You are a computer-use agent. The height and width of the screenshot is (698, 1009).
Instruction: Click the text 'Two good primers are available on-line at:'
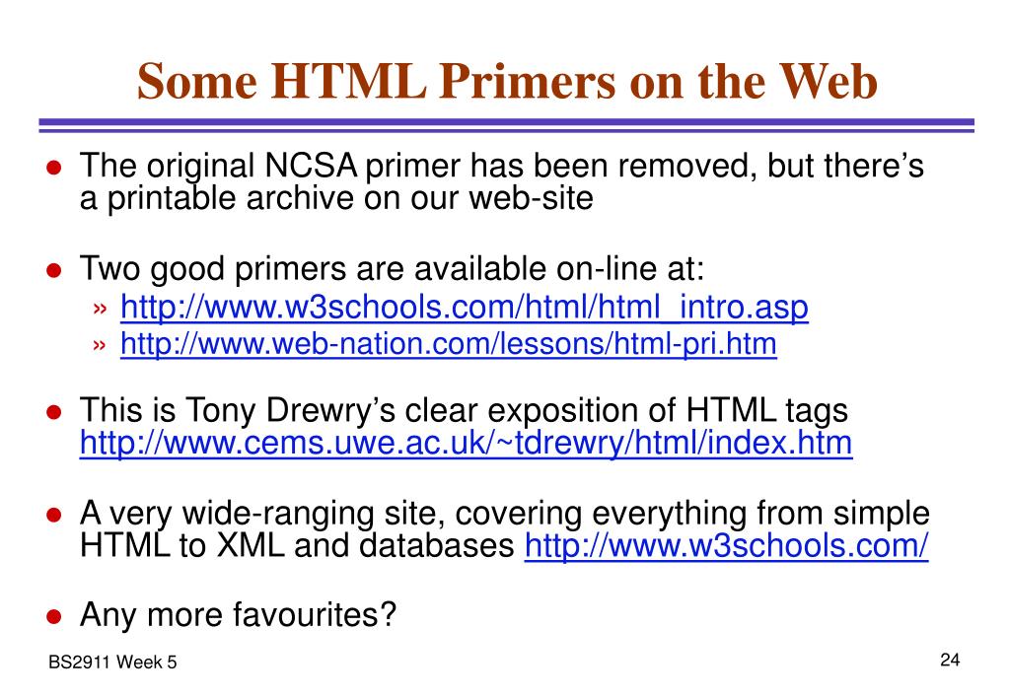[x=392, y=269]
